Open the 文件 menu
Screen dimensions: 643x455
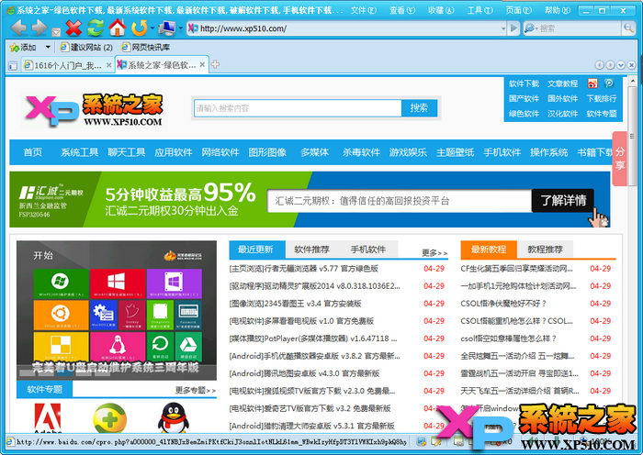364,10
